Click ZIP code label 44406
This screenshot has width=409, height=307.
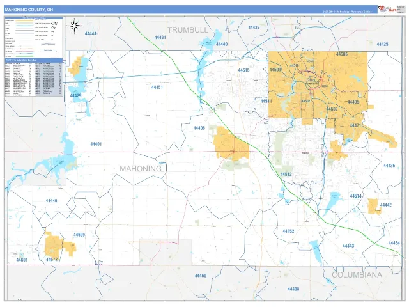click(x=199, y=128)
